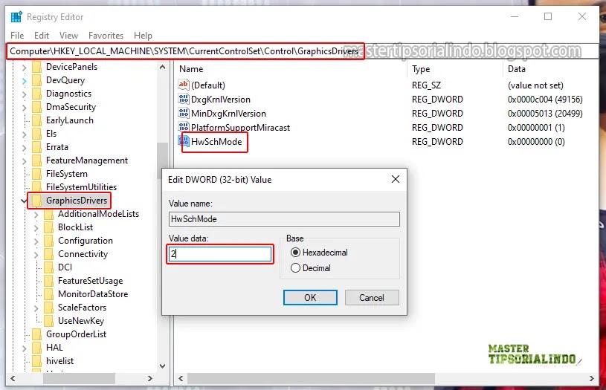Image resolution: width=606 pixels, height=390 pixels.
Task: Select the Decimal base radio button
Action: coord(295,268)
